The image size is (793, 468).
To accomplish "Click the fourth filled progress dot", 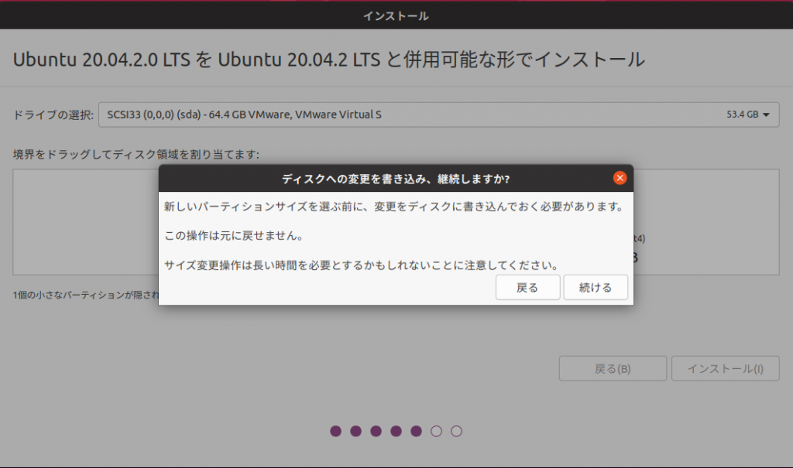I will click(396, 431).
